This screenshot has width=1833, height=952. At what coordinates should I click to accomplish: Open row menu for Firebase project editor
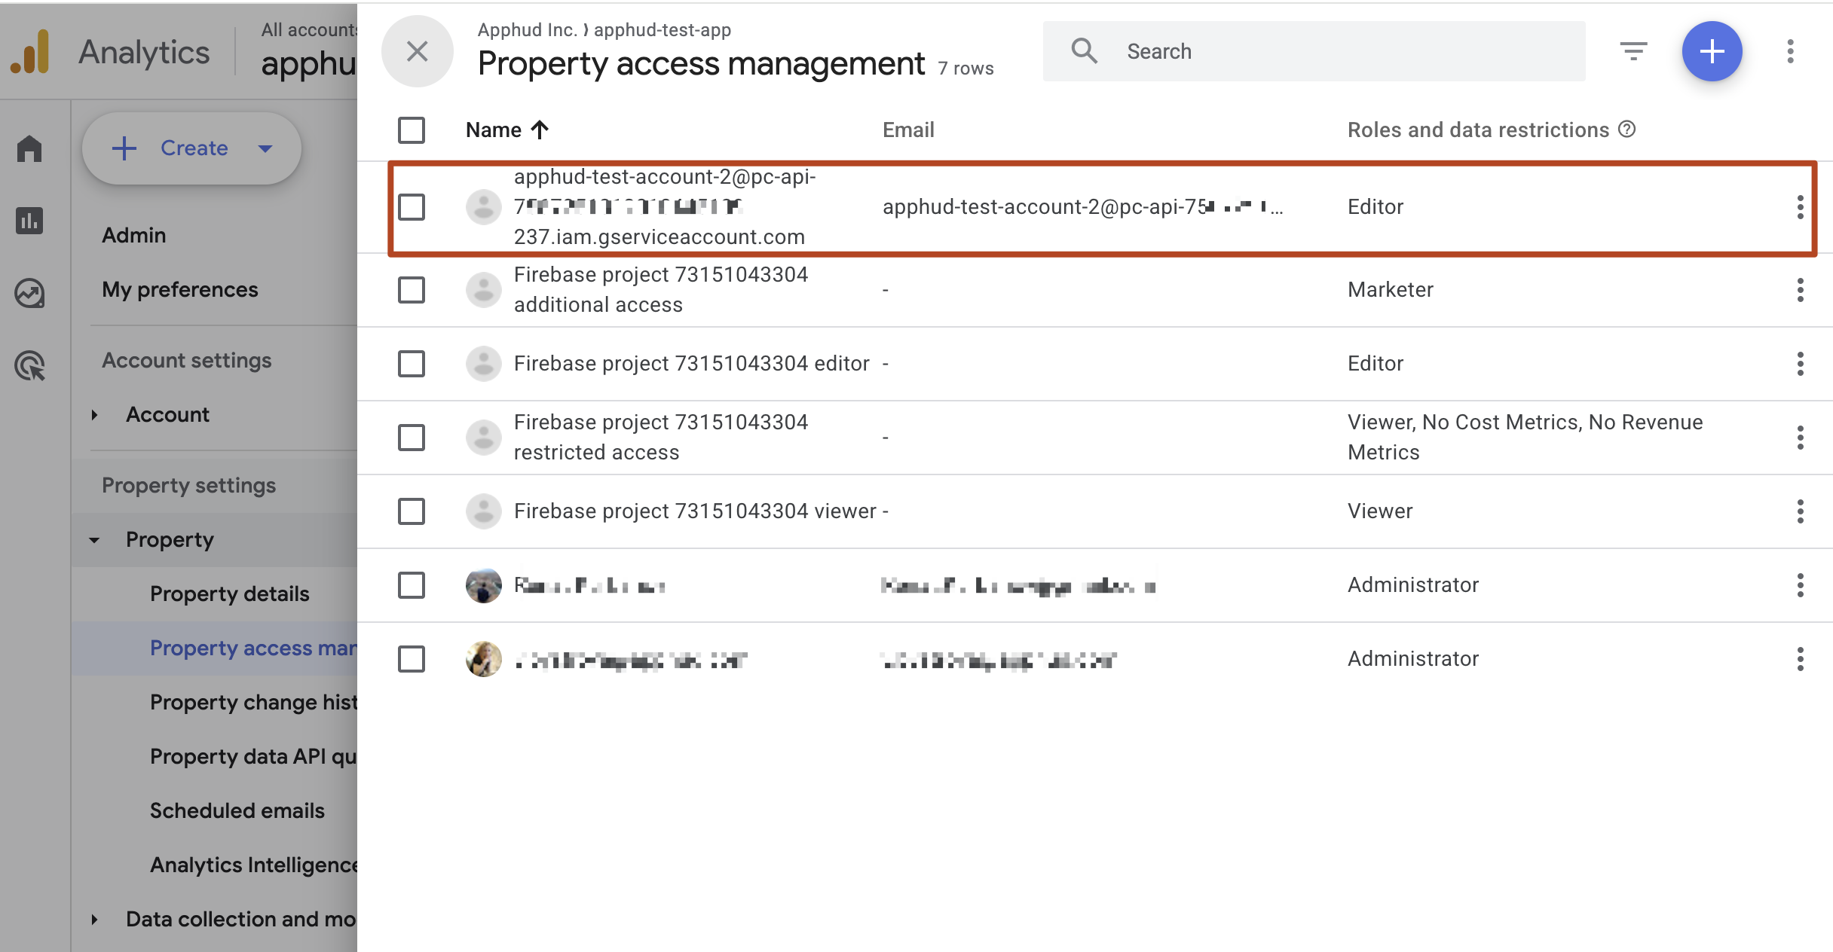tap(1800, 364)
